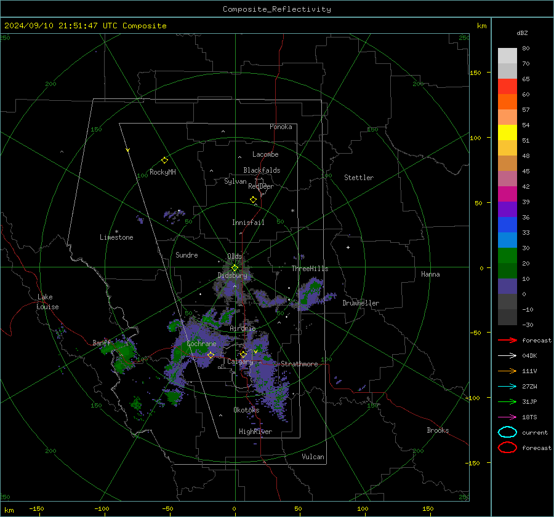
Task: Click the bright red swatch in dBZ scale
Action: pos(507,87)
